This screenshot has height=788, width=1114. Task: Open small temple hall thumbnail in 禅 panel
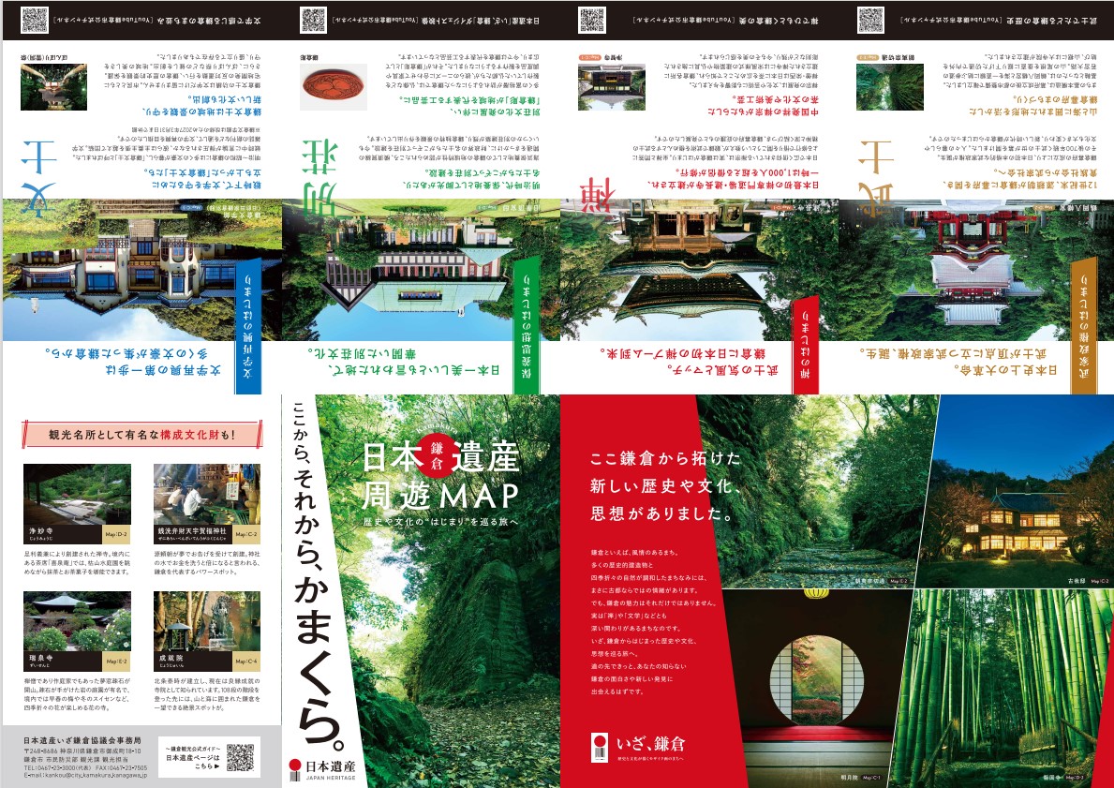tap(612, 87)
